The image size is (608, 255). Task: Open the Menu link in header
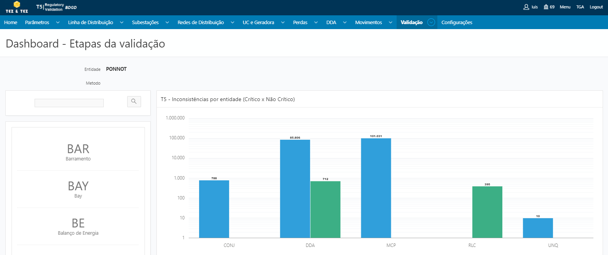pos(565,7)
